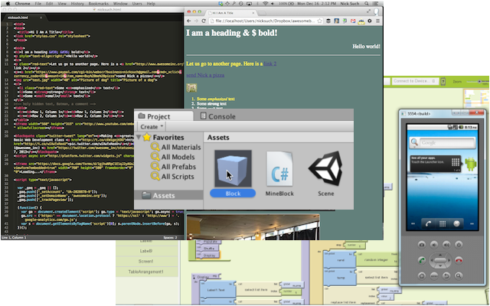
Task: Click the emulator D-pad center button
Action: click(440, 260)
